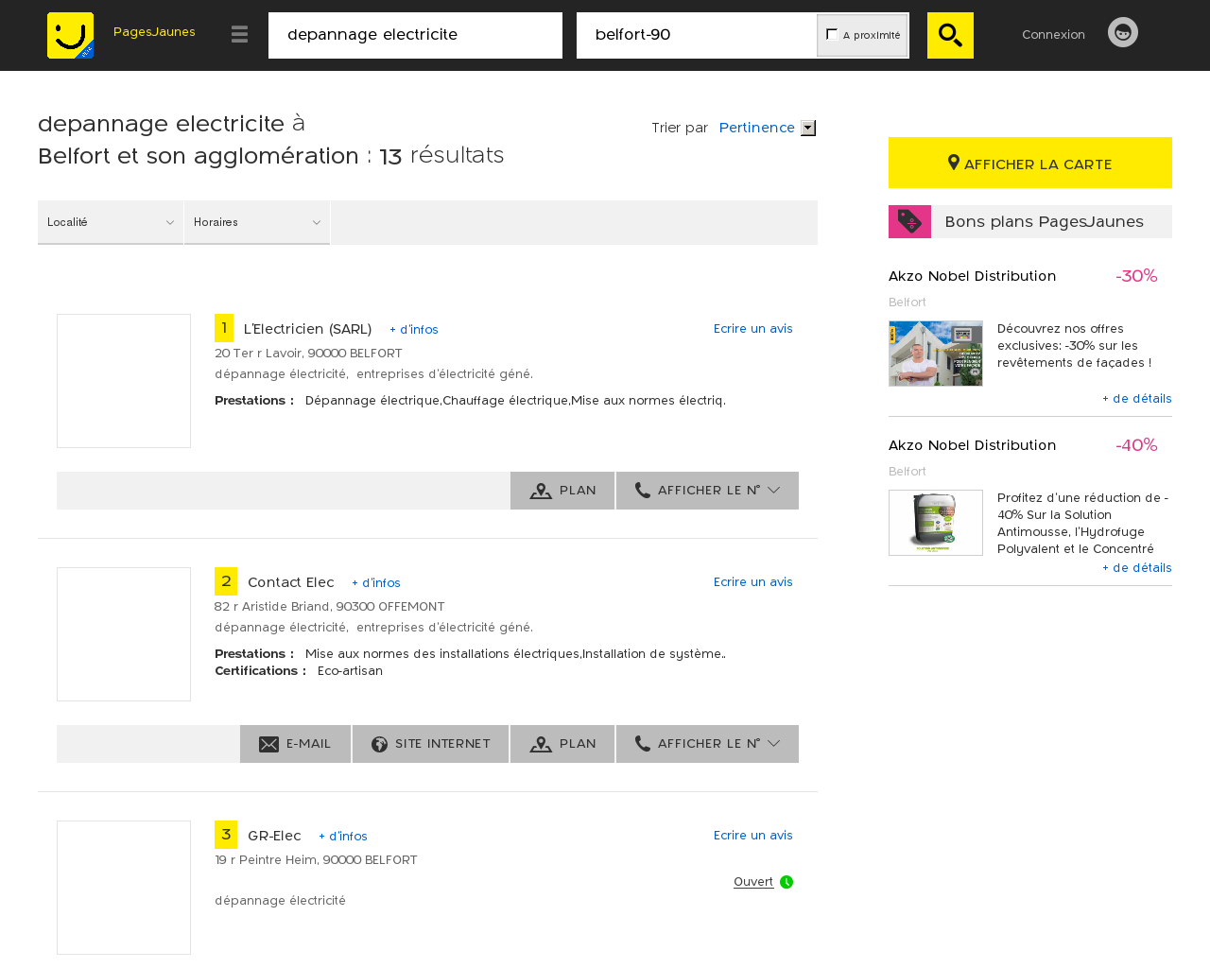Click the depannage electricite search field
1210x968 pixels.
(415, 35)
